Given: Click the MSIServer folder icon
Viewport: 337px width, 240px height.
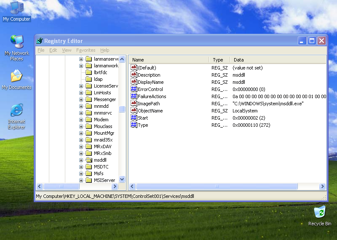Looking at the screenshot, I should pos(89,180).
